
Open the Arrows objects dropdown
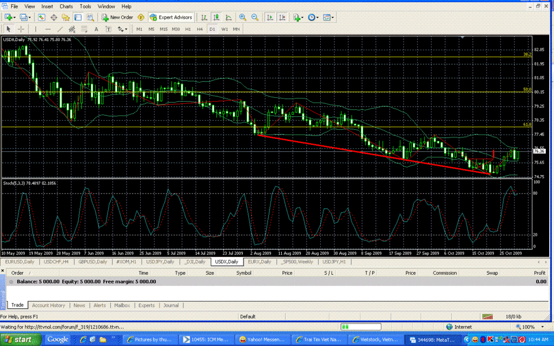(x=122, y=29)
